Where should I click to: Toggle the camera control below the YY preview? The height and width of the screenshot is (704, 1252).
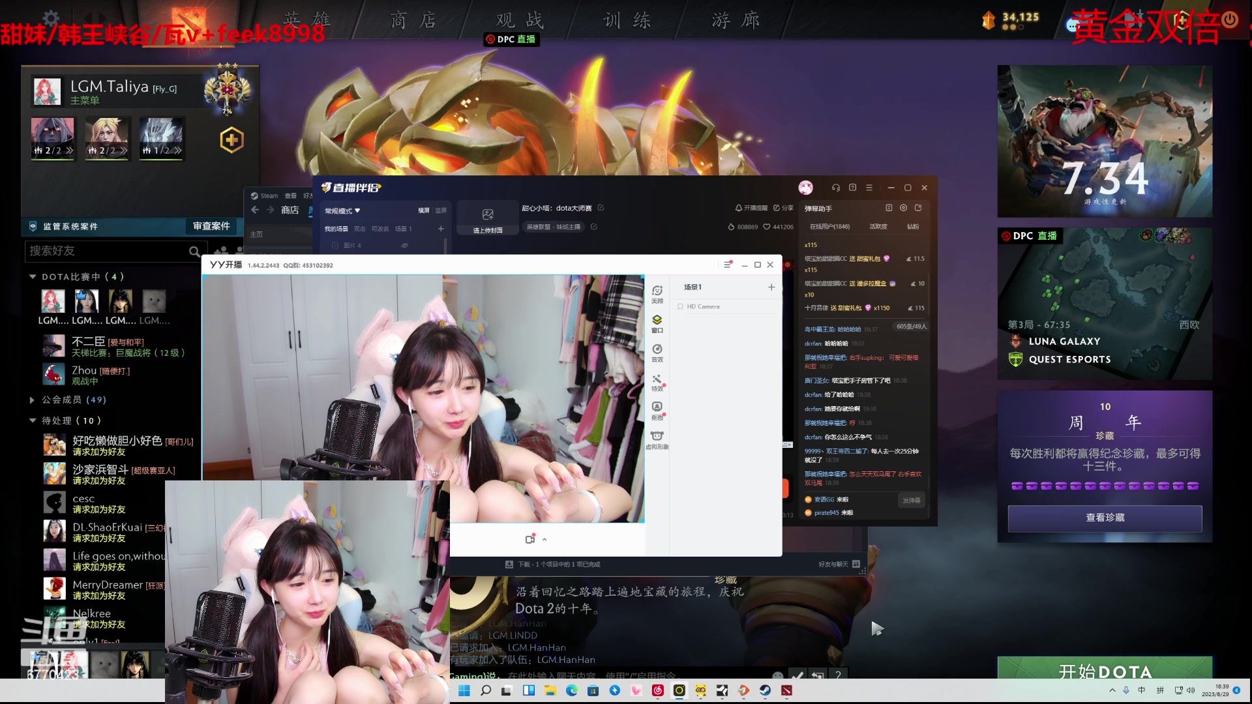(529, 539)
